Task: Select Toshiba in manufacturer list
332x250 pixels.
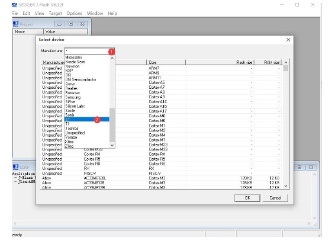Action: click(x=87, y=129)
